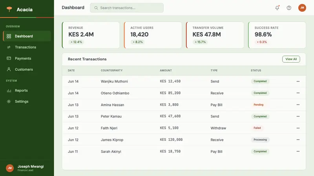
Task: Click the search magnifier icon
Action: pyautogui.click(x=96, y=8)
